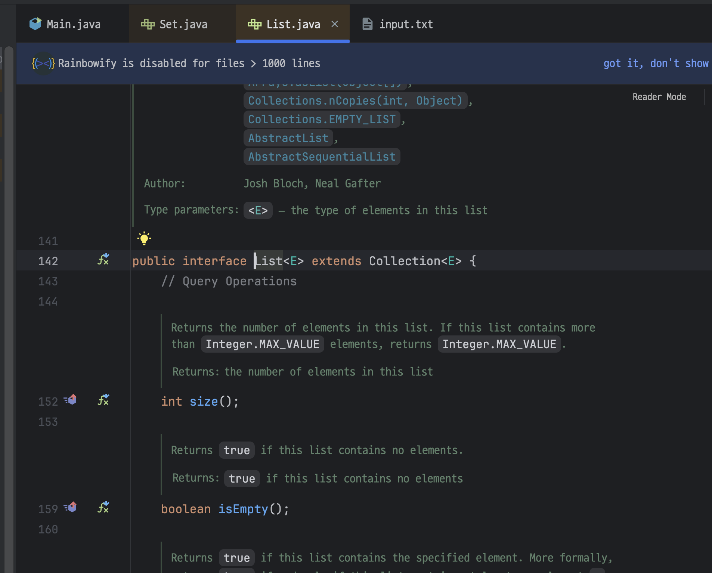
Task: Click the Rainbowify plugin icon in the banner
Action: [43, 63]
